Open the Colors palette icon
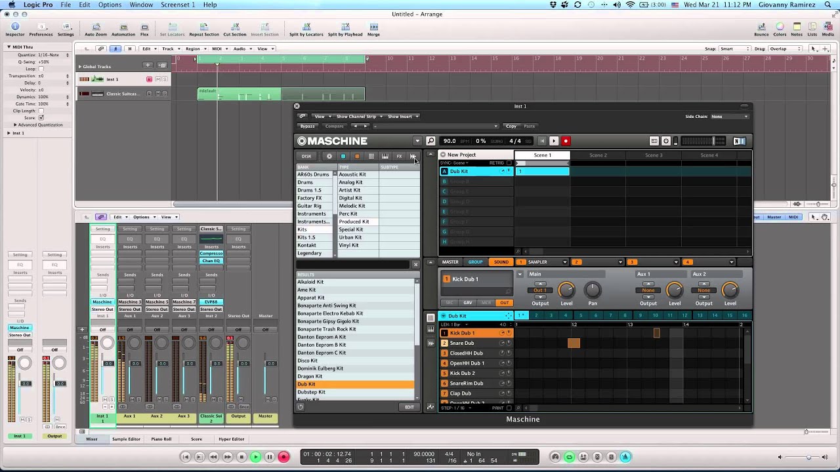The height and width of the screenshot is (472, 840). tap(780, 29)
